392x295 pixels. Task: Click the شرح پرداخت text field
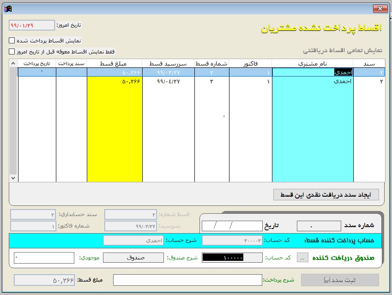click(187, 280)
